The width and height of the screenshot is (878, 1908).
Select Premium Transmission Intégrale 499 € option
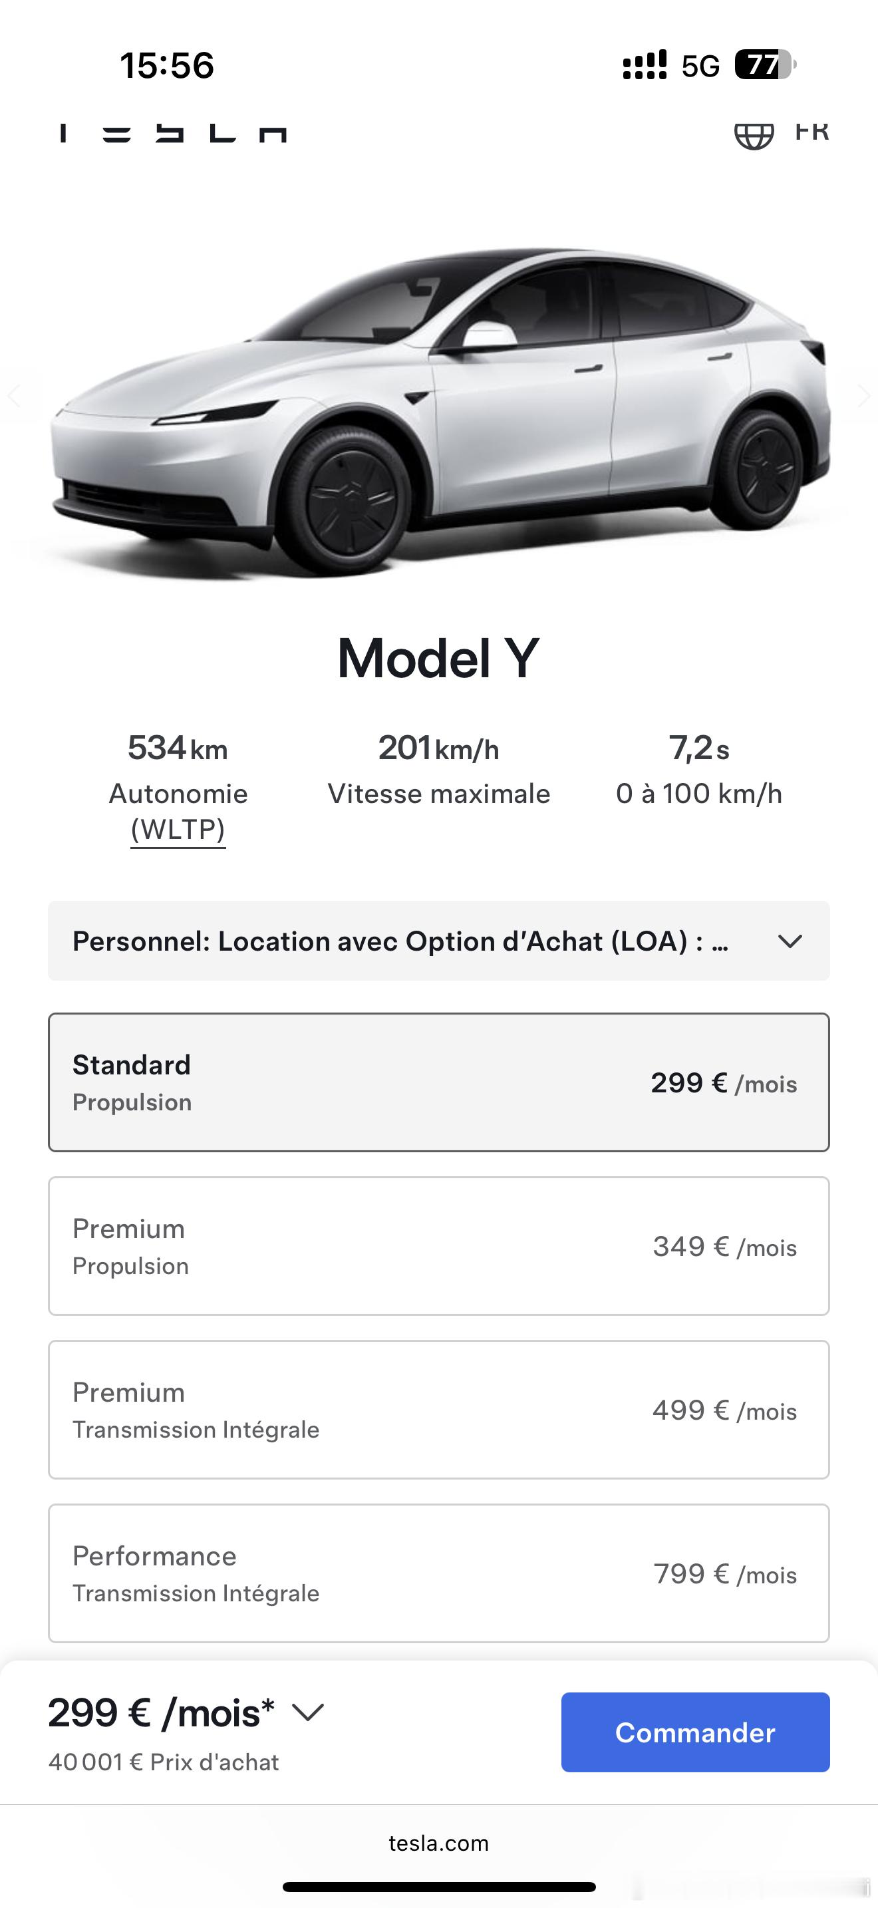(438, 1410)
